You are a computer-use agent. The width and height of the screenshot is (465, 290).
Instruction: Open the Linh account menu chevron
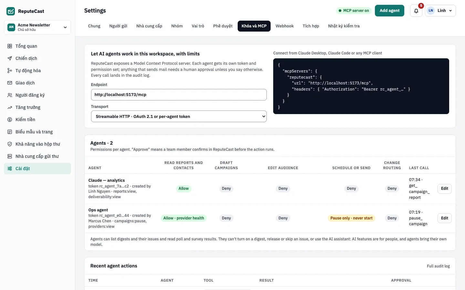click(x=450, y=11)
